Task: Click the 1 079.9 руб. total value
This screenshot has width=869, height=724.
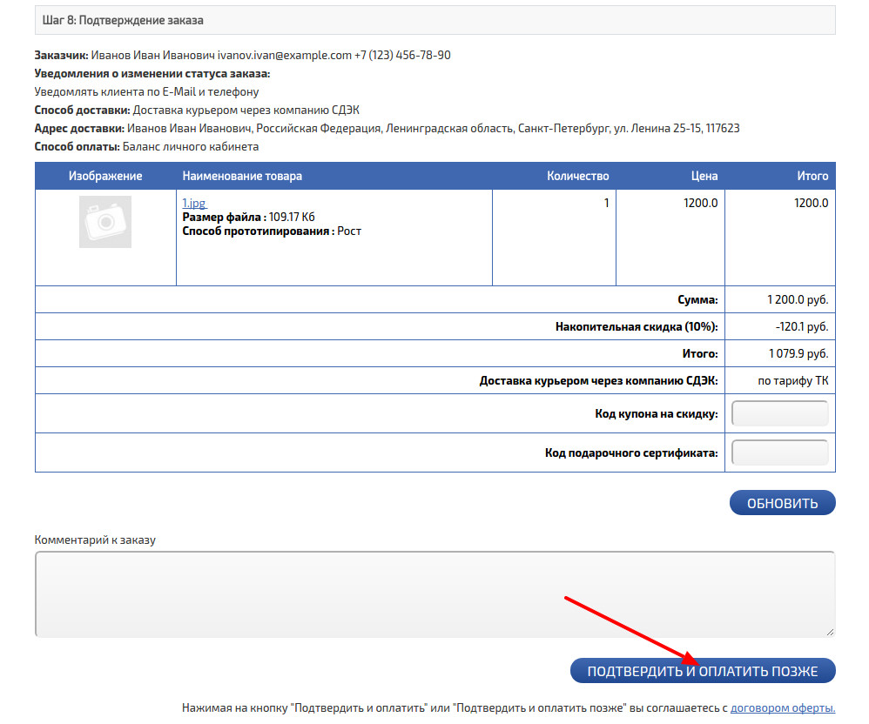Action: [x=798, y=354]
